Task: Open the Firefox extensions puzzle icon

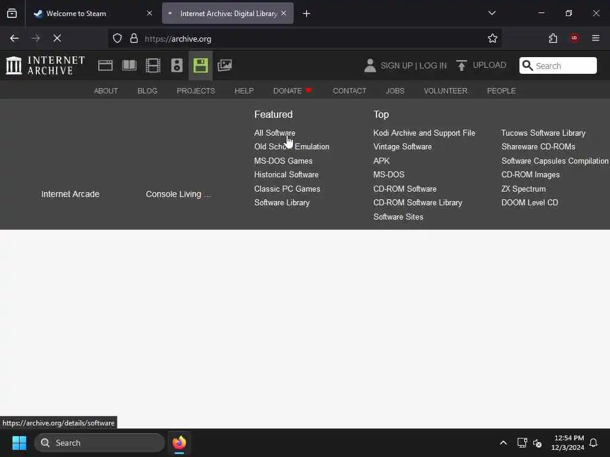Action: [x=553, y=38]
